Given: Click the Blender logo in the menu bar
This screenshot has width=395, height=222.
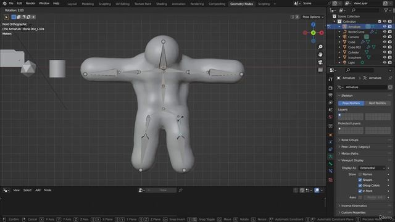Looking at the screenshot, I should click(x=4, y=4).
